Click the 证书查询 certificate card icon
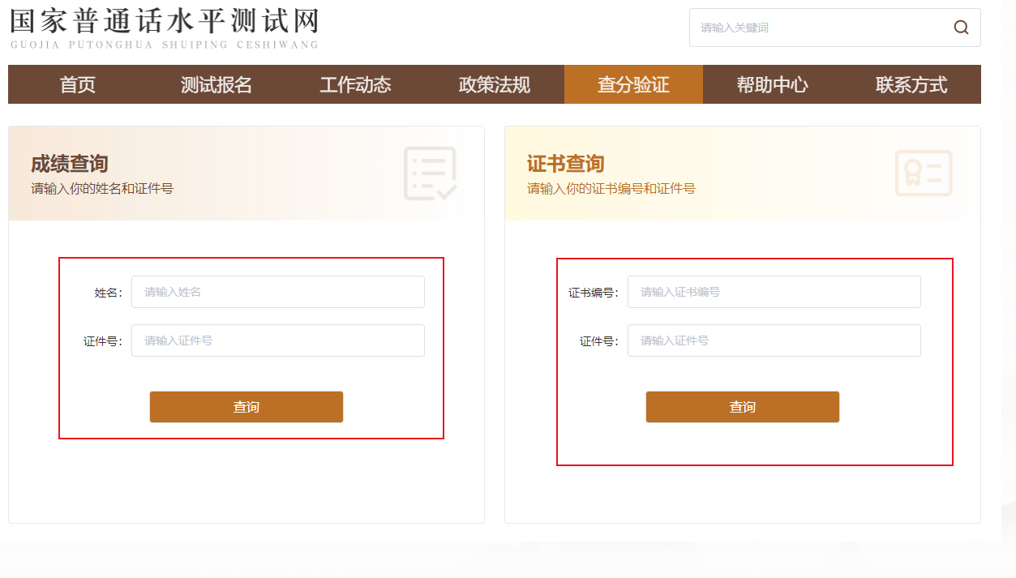Image resolution: width=1016 pixels, height=578 pixels. (924, 173)
